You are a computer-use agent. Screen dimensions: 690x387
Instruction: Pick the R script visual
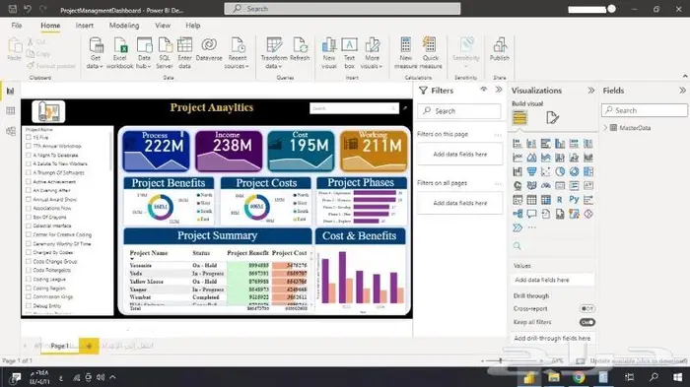coord(560,200)
